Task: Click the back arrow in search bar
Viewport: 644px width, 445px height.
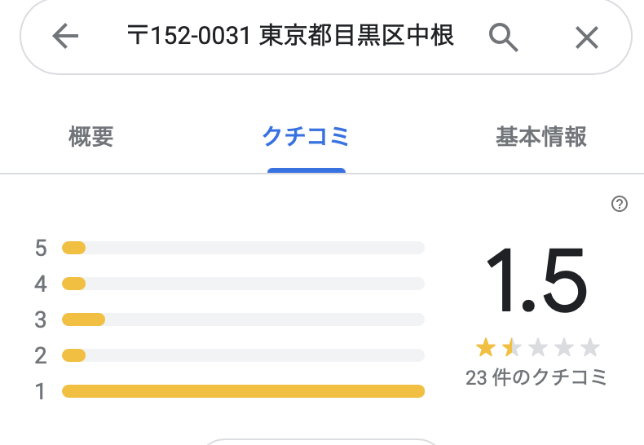Action: pyautogui.click(x=65, y=36)
